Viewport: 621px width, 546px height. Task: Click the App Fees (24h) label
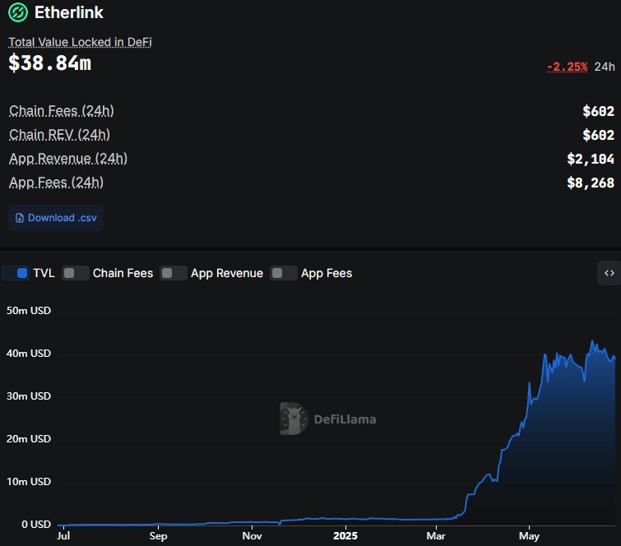56,182
